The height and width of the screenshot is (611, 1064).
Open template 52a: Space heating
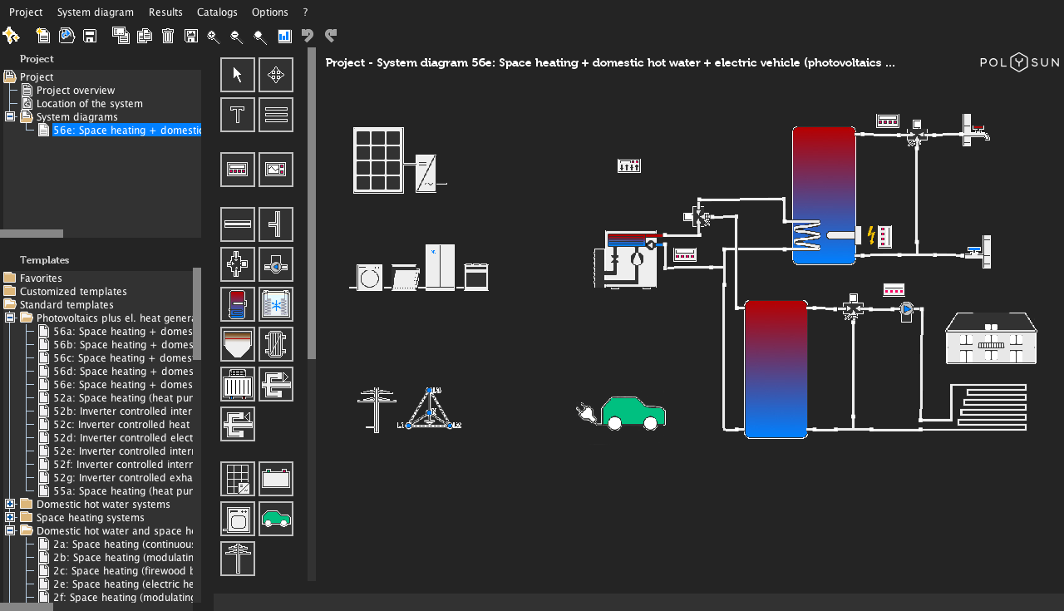pos(122,398)
